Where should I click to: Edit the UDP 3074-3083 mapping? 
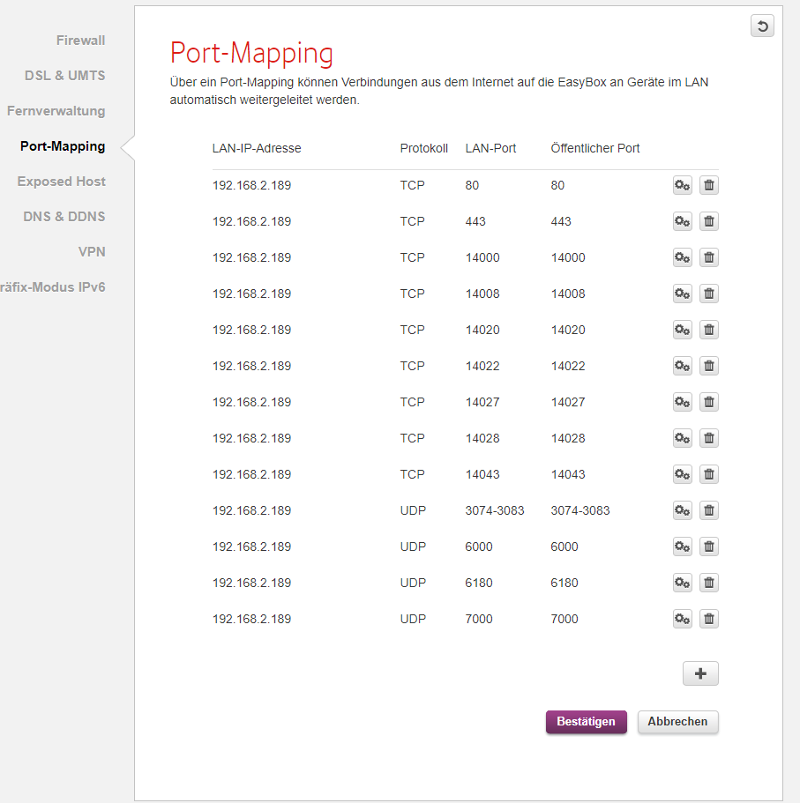coord(682,510)
